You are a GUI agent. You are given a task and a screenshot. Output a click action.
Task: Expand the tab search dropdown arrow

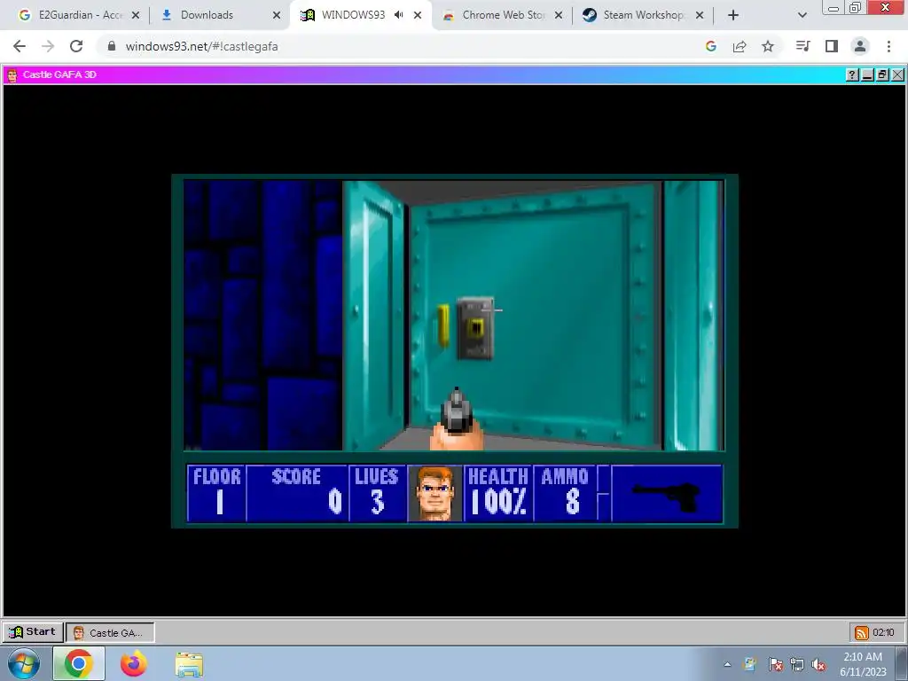(802, 16)
